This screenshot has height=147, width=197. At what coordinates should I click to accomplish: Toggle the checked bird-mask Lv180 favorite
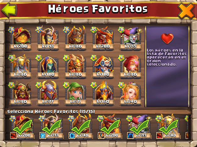(168, 127)
